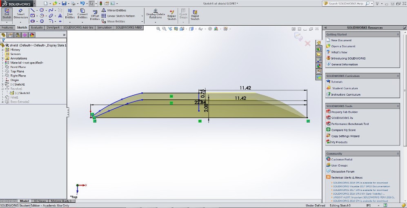The width and height of the screenshot is (407, 208).
Task: Open Display/Delete Relations tool
Action: [155, 15]
